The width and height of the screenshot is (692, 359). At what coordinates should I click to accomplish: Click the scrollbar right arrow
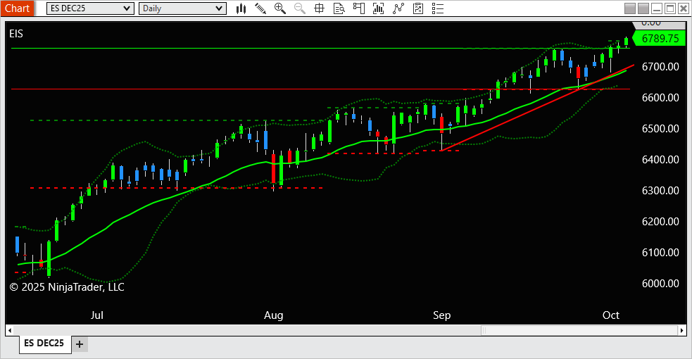coord(682,330)
